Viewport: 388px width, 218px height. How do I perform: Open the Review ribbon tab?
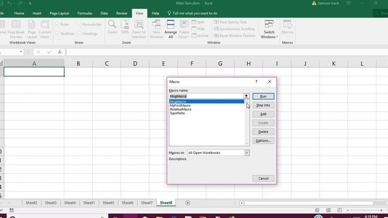click(121, 13)
